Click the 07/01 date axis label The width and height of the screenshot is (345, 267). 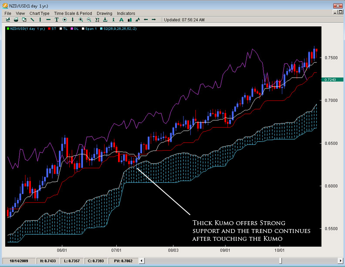(x=116, y=250)
